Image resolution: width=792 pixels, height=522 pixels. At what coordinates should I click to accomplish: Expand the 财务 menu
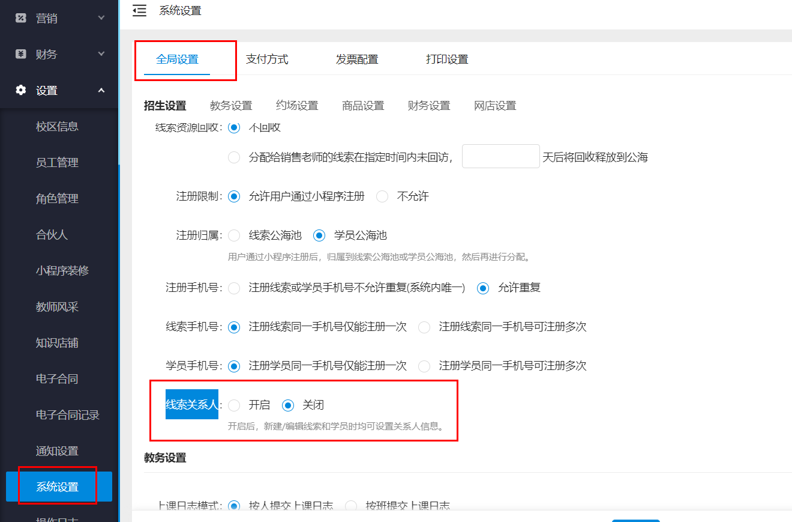pyautogui.click(x=101, y=54)
